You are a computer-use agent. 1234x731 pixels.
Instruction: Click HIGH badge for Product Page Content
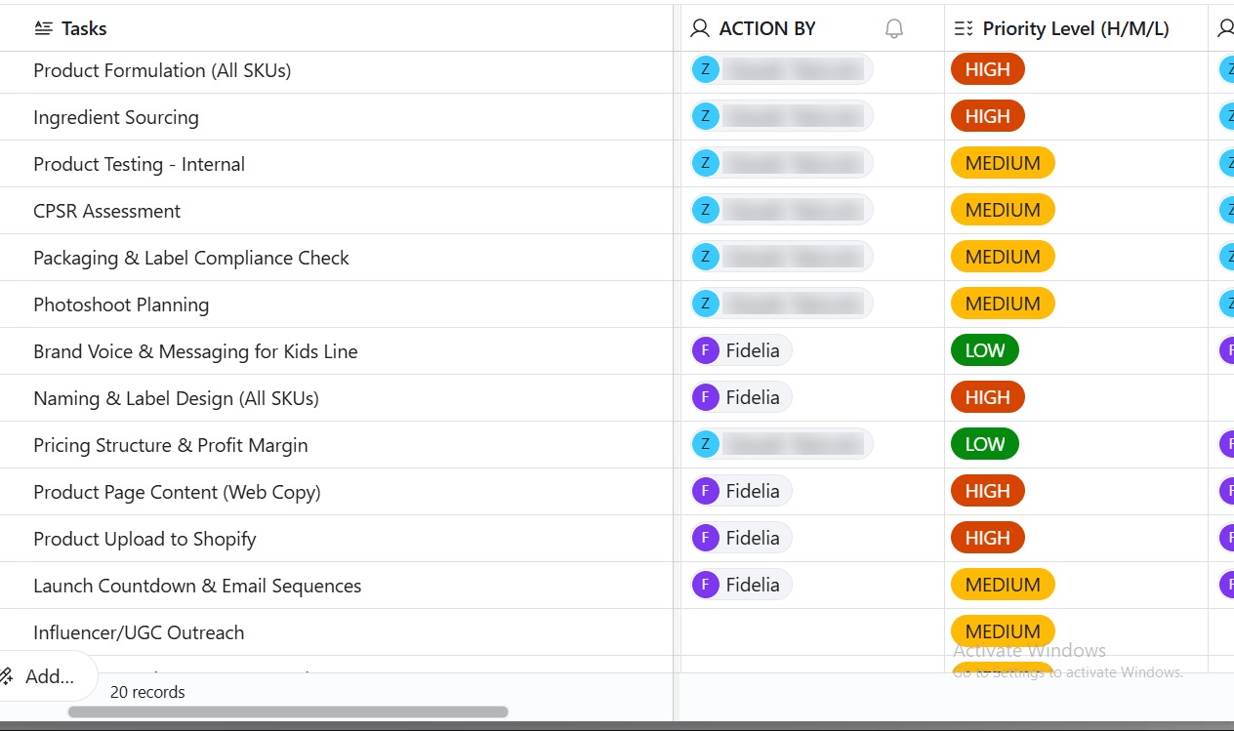[x=987, y=491]
